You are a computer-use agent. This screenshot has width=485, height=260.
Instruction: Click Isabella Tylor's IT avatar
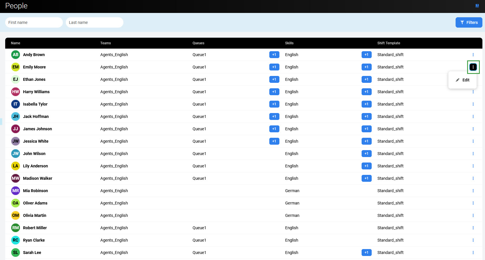(x=16, y=104)
